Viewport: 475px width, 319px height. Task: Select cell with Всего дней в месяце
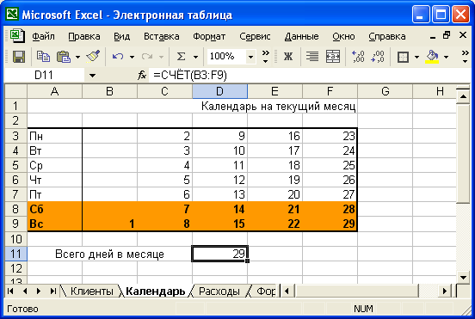coord(109,254)
